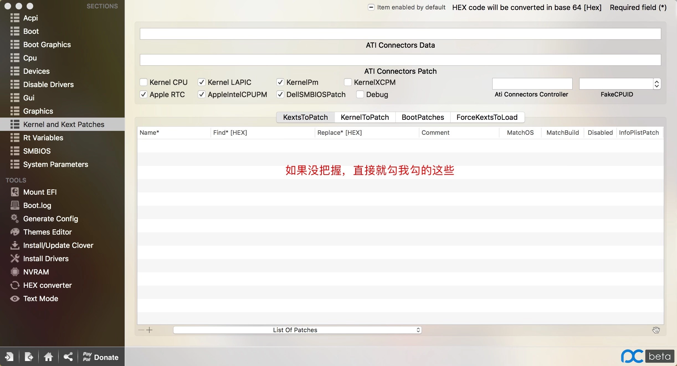
Task: Click the Find* [HEX] column header
Action: coord(263,133)
